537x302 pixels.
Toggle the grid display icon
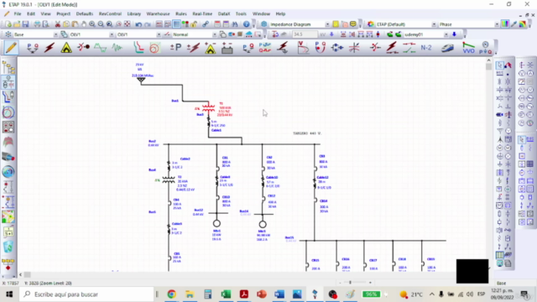pyautogui.click(x=176, y=24)
